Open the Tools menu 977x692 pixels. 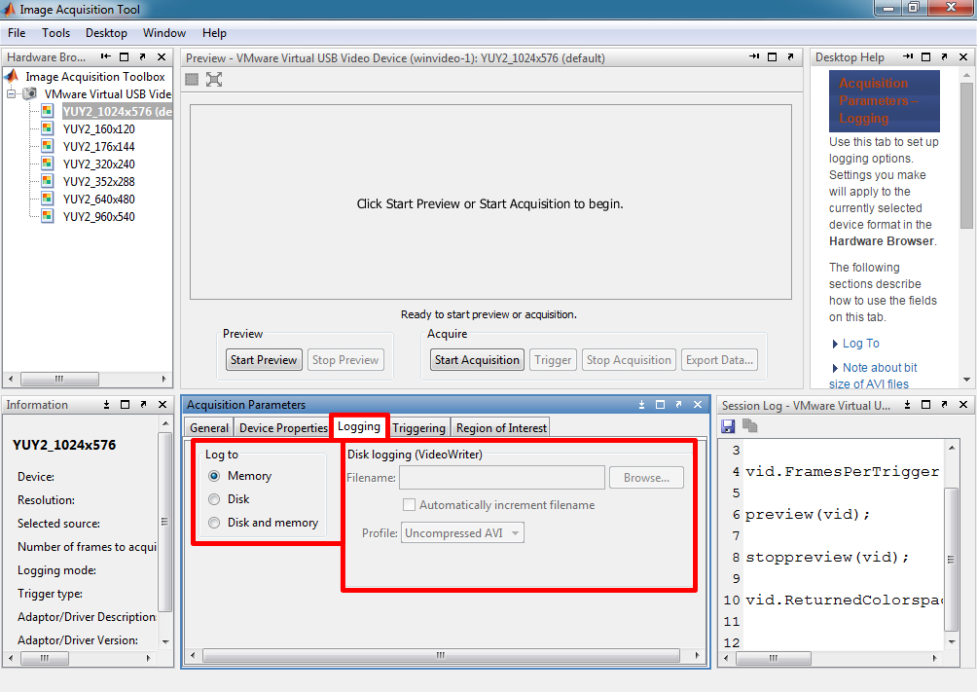pyautogui.click(x=55, y=33)
